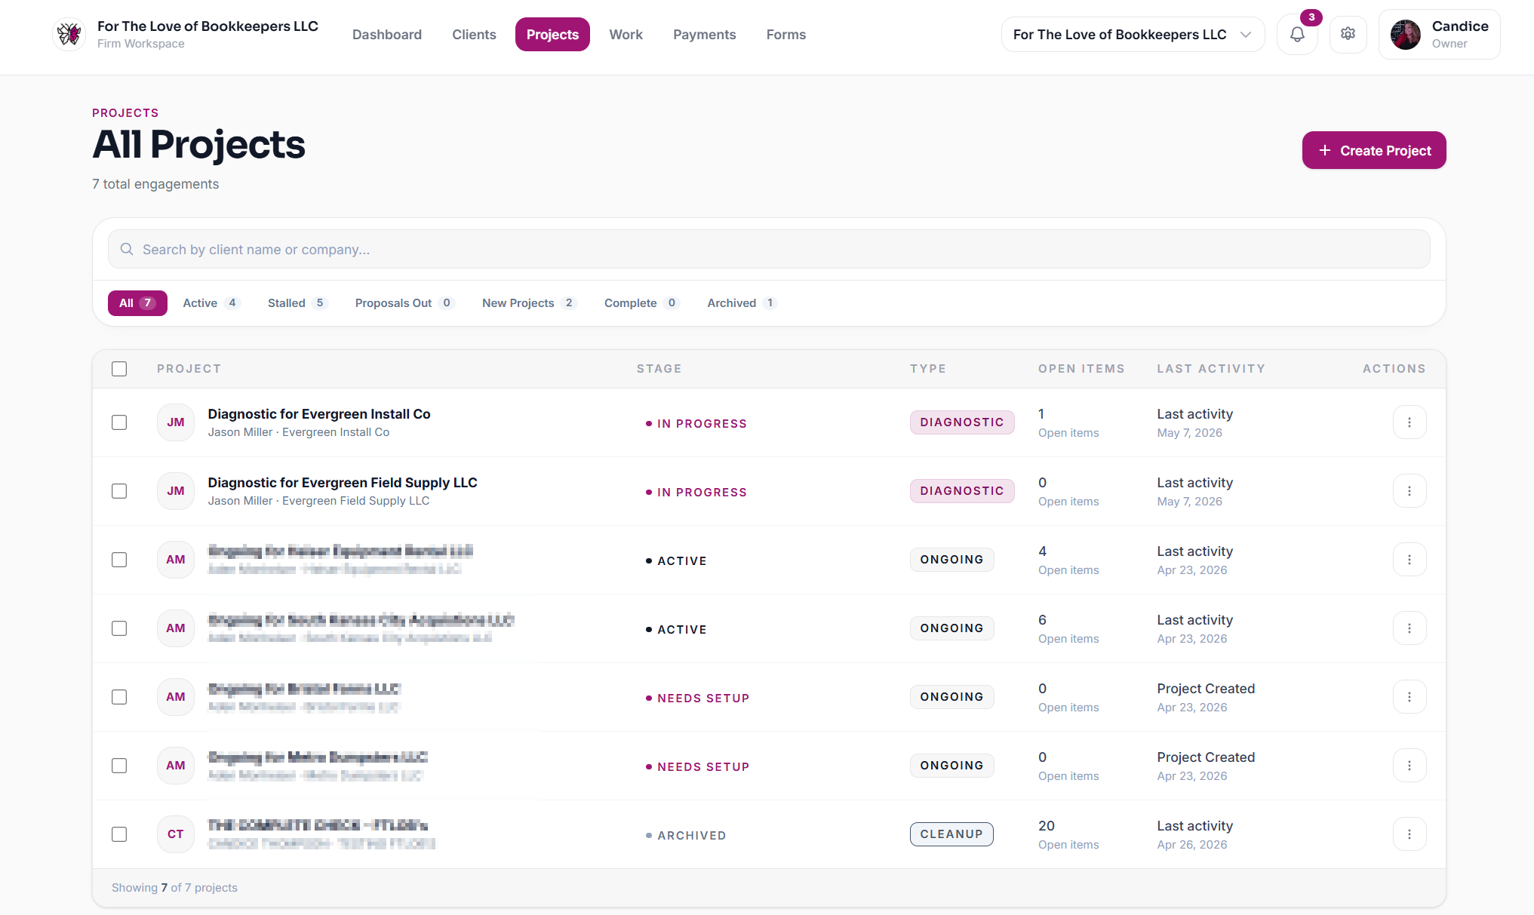Open the Candice Owner account menu
The image size is (1534, 915).
[1439, 35]
